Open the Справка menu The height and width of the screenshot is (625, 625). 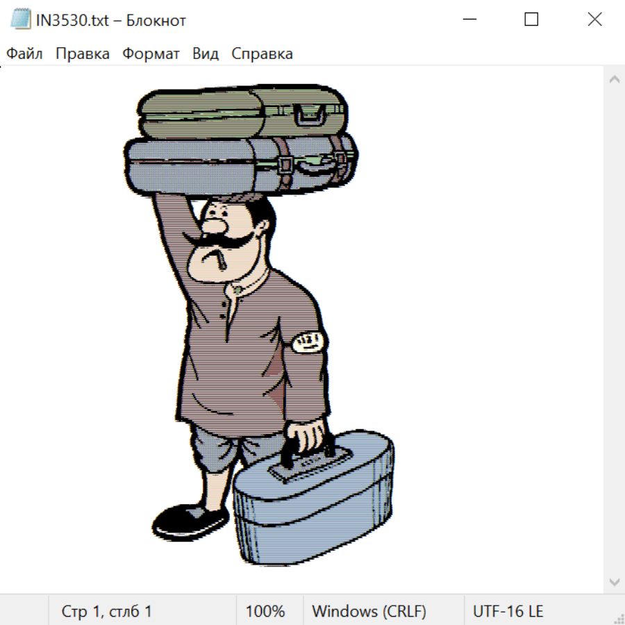click(262, 54)
